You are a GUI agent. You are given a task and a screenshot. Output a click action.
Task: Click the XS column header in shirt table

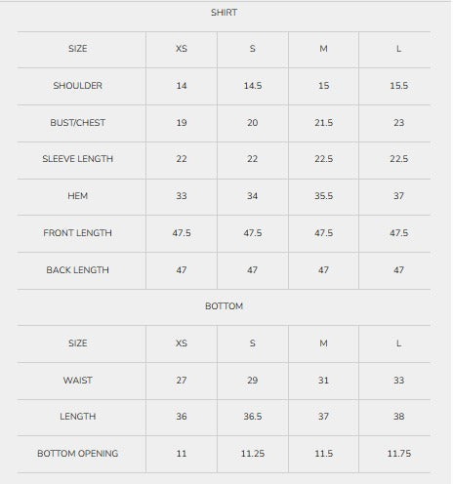coord(182,49)
